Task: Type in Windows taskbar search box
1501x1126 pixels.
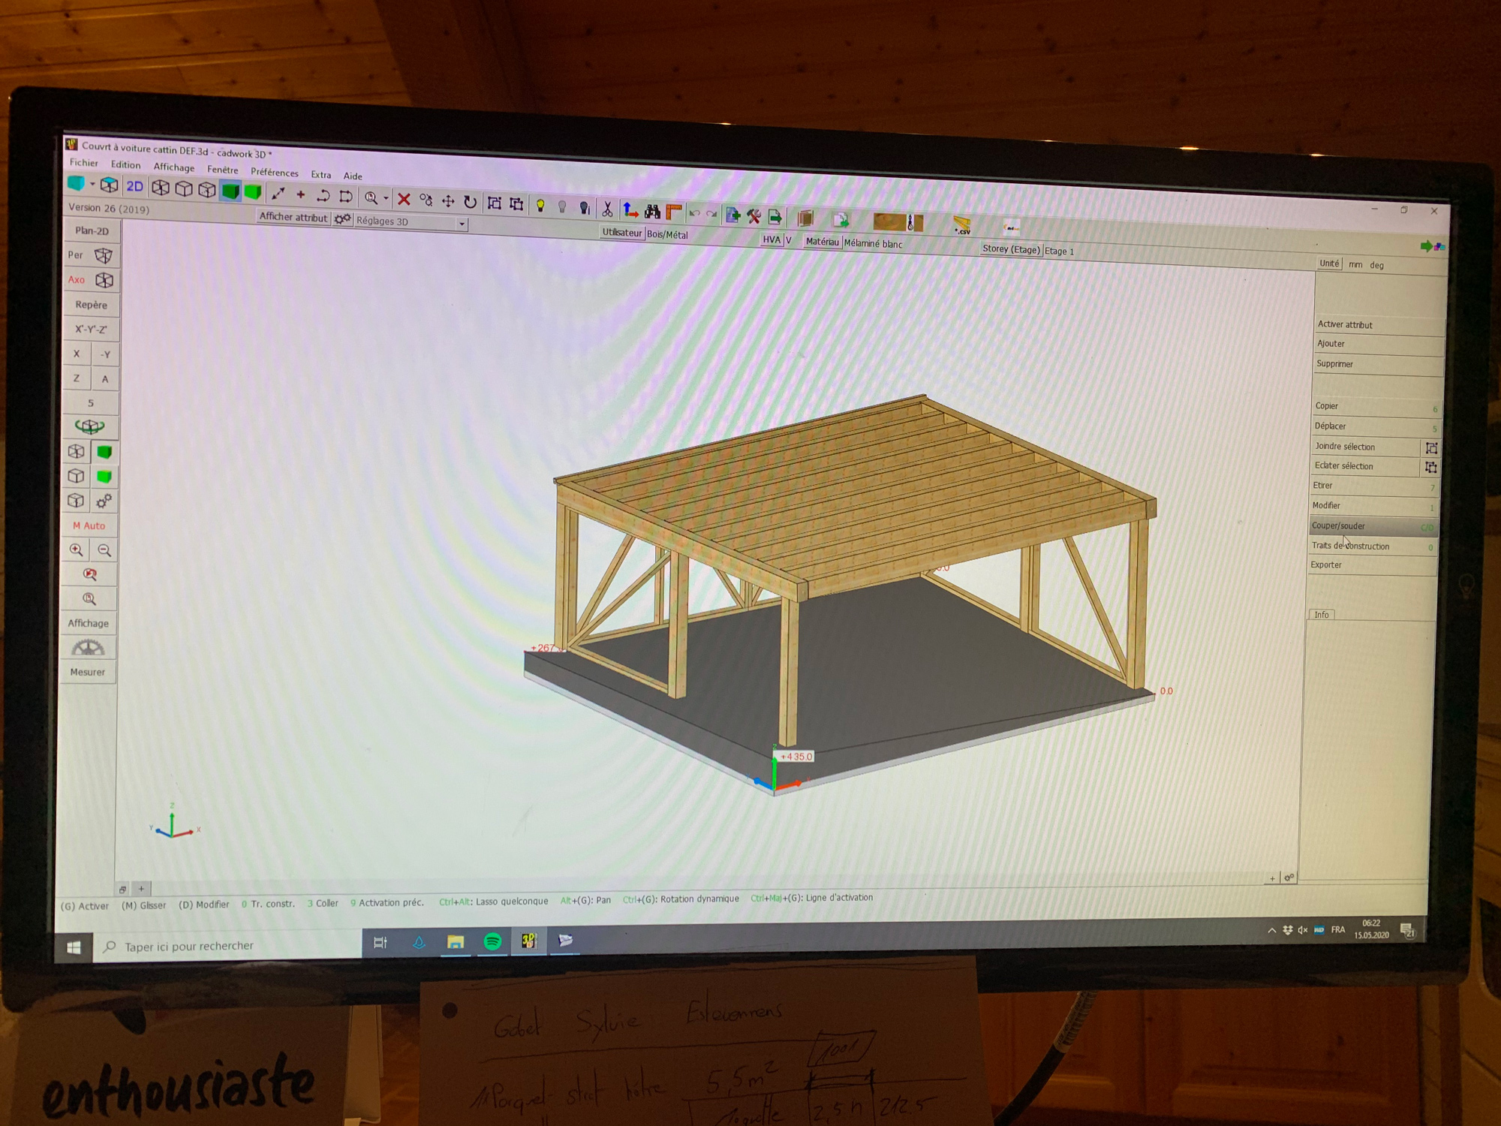Action: coord(229,947)
